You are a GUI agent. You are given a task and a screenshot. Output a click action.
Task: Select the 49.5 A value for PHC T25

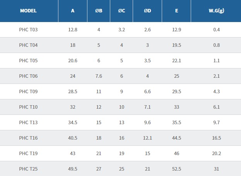pyautogui.click(x=73, y=169)
